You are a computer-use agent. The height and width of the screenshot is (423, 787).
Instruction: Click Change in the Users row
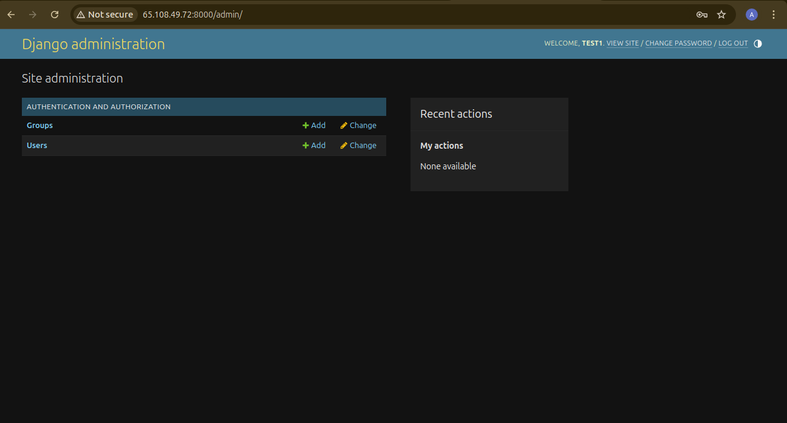tap(358, 146)
